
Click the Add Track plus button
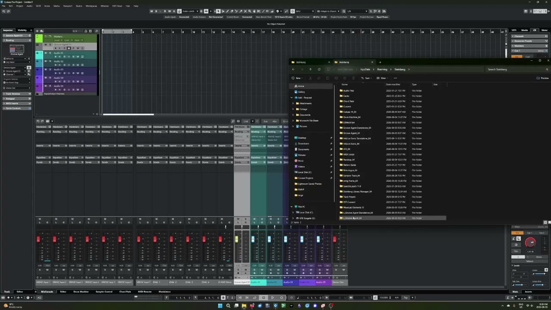(x=37, y=31)
